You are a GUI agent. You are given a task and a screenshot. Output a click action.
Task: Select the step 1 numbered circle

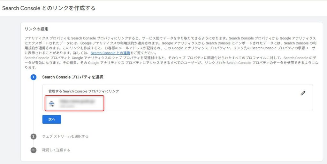coord(34,77)
